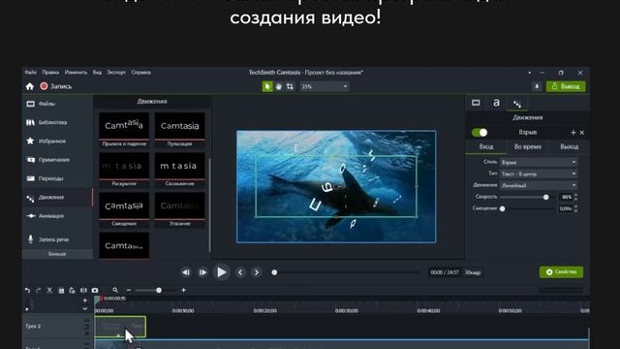Click the green Свойства button
620x349 pixels.
pyautogui.click(x=561, y=271)
